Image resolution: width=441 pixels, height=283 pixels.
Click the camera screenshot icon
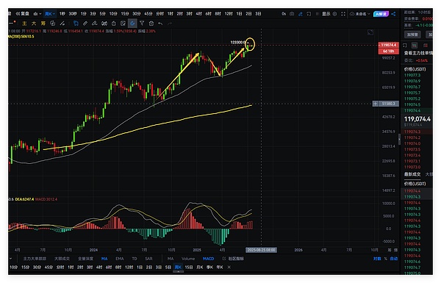pos(292,14)
